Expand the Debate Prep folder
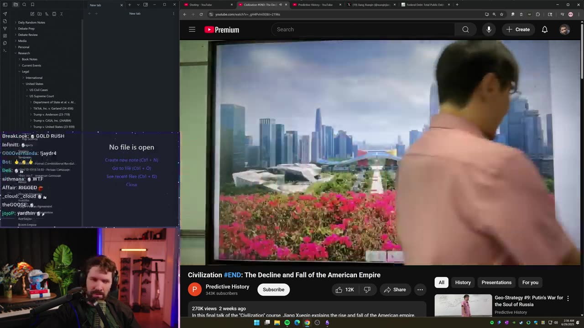Screen dimensions: 584x328 [26, 28]
